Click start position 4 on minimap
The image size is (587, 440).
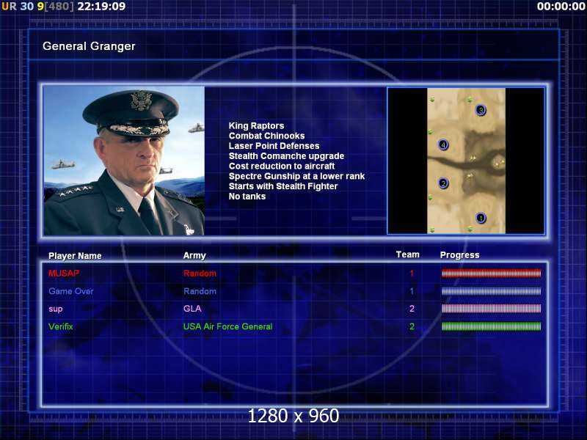coord(443,144)
